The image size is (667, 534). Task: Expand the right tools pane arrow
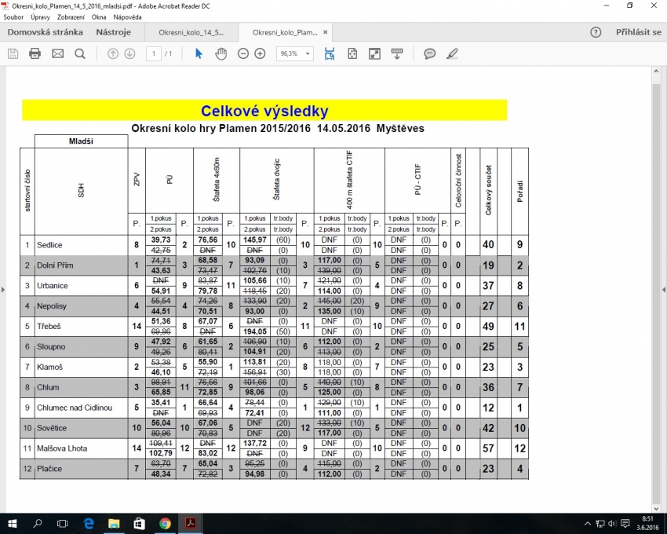[663, 289]
